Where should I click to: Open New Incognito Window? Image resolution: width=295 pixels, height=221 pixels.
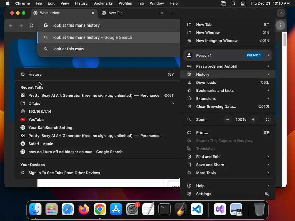[228, 41]
